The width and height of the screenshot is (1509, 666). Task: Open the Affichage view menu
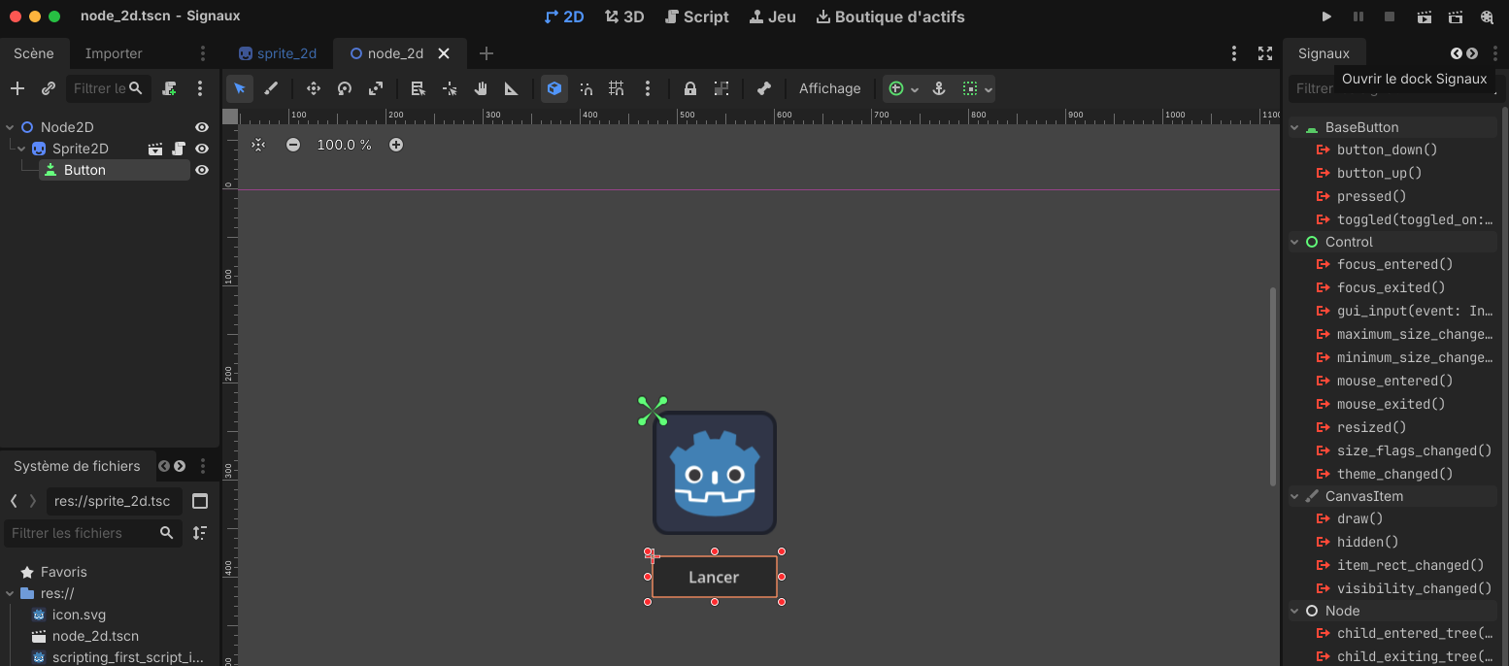point(830,88)
